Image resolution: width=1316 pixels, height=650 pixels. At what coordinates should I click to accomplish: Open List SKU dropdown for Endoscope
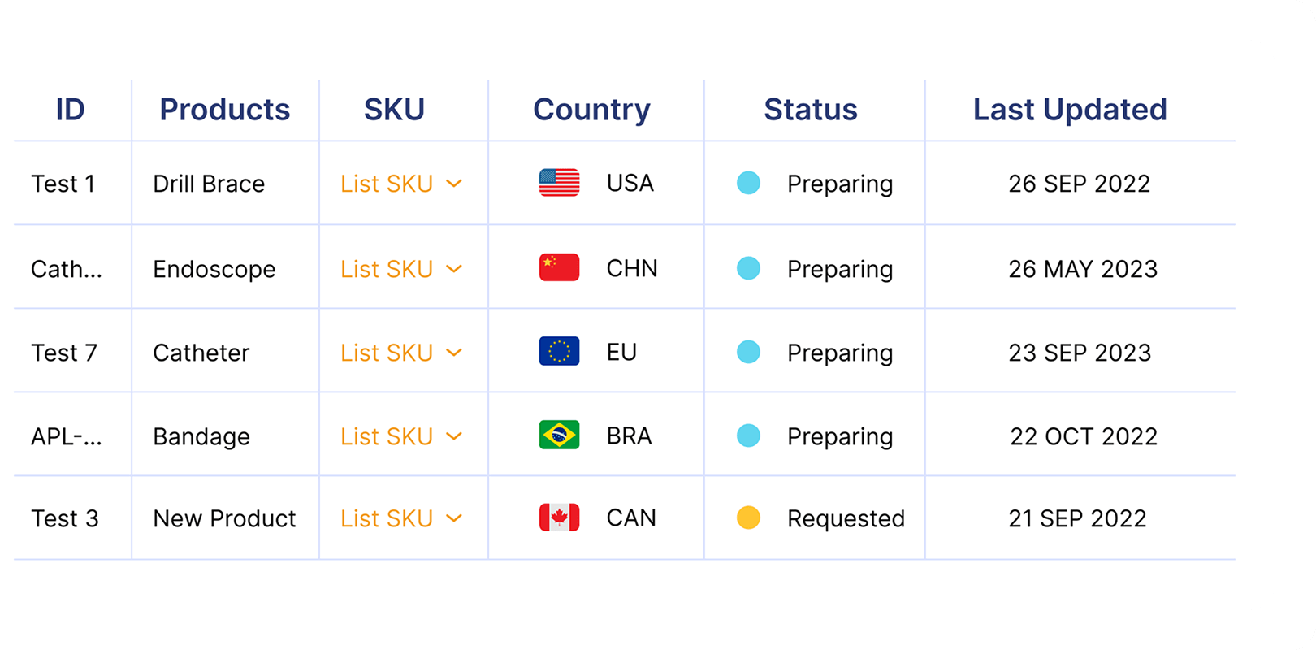[x=401, y=269]
